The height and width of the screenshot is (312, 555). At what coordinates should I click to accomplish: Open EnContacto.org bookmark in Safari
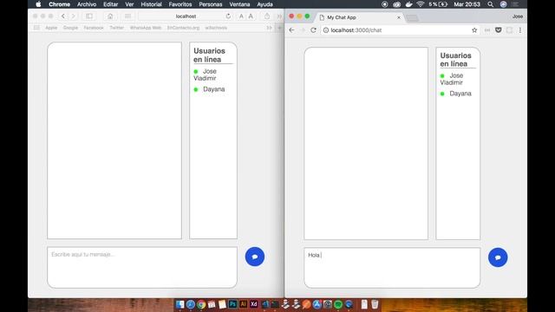pos(183,28)
